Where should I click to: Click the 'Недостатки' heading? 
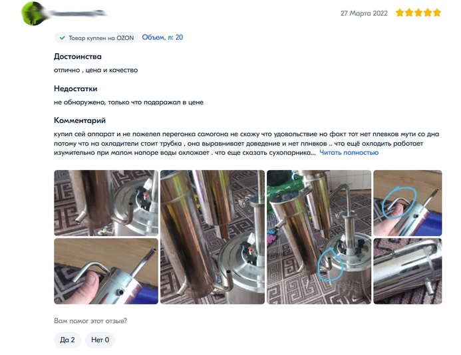(76, 88)
